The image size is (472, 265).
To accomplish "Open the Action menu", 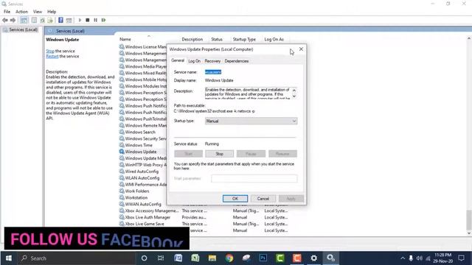I will click(21, 12).
